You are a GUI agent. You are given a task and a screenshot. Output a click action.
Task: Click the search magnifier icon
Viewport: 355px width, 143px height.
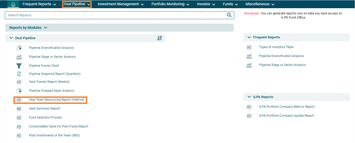point(229,15)
